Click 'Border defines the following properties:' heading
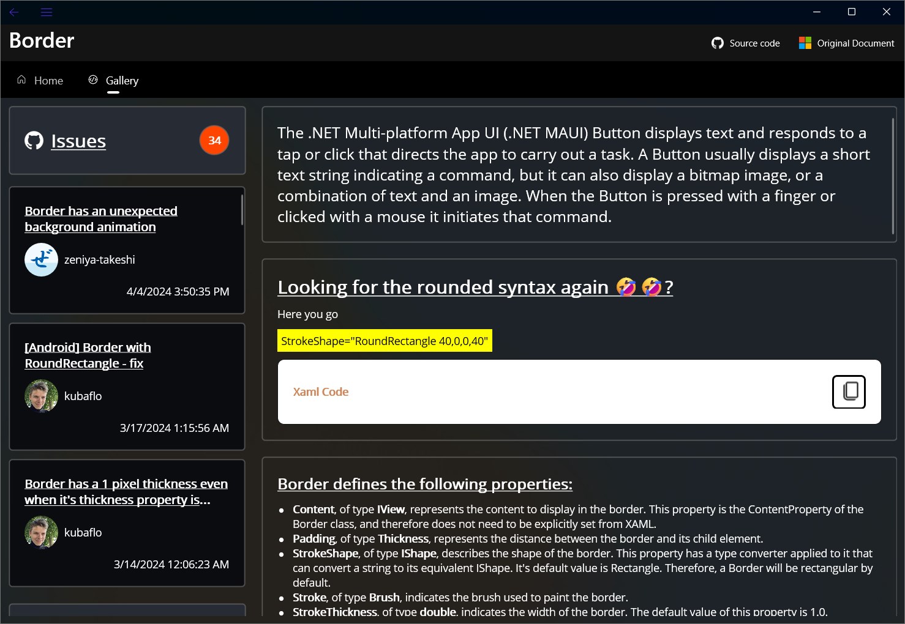The image size is (905, 624). [425, 484]
